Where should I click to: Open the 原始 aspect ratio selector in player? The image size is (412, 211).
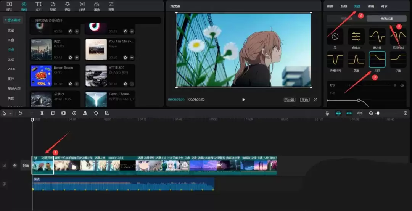click(x=304, y=100)
